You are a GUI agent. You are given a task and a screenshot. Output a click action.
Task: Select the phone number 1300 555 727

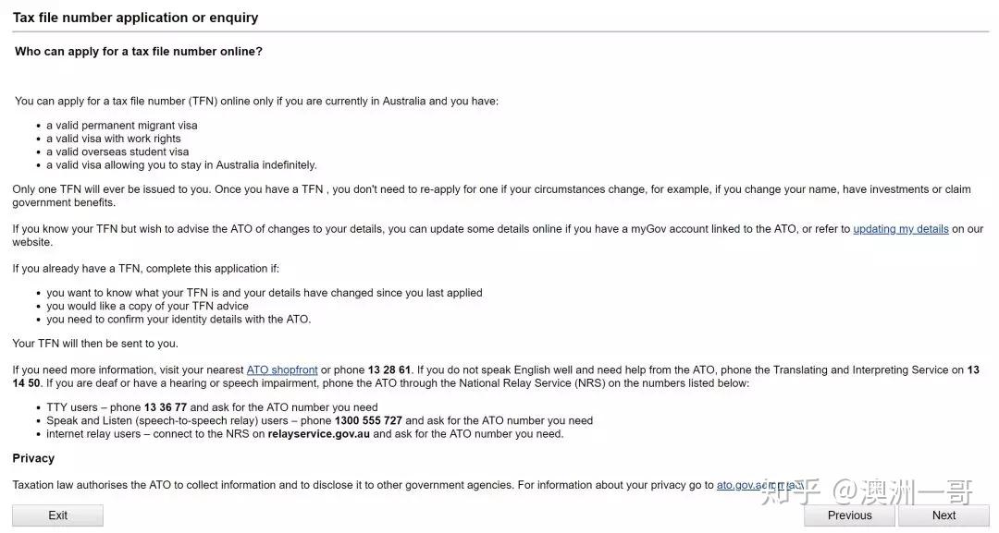tap(368, 420)
